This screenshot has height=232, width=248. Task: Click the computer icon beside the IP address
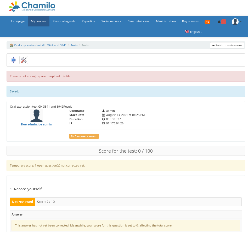pos(103,123)
